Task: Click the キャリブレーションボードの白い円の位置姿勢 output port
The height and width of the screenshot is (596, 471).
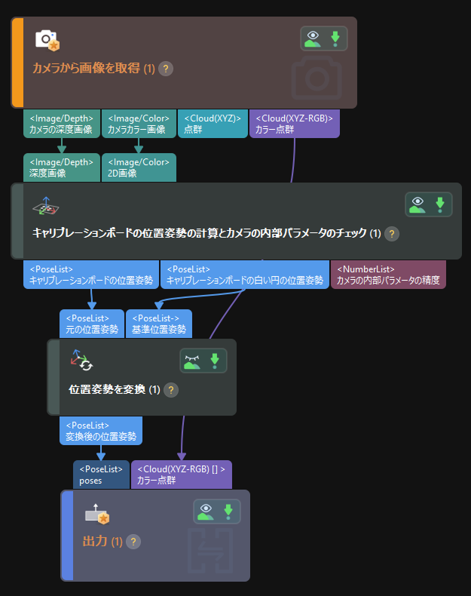Action: (245, 275)
